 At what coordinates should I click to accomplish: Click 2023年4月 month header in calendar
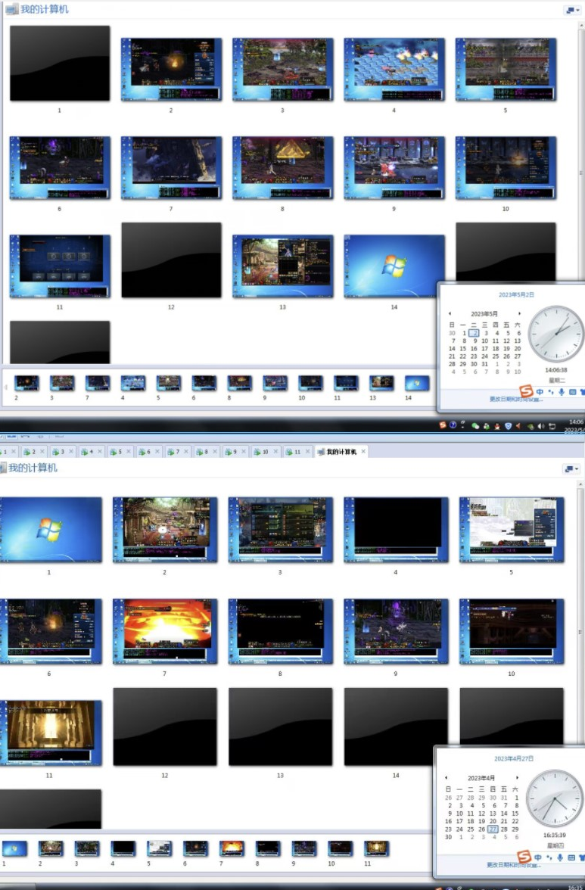click(481, 778)
